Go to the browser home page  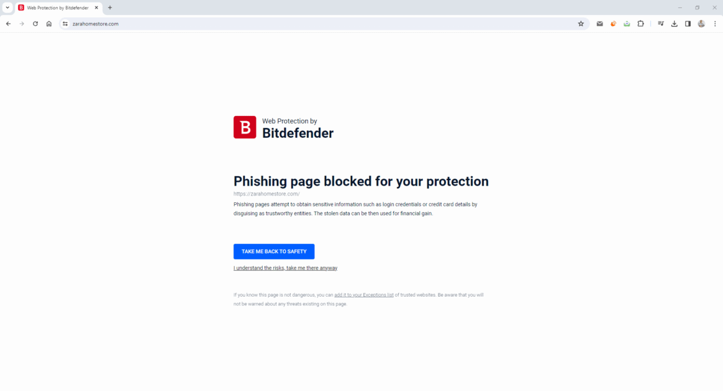point(49,24)
